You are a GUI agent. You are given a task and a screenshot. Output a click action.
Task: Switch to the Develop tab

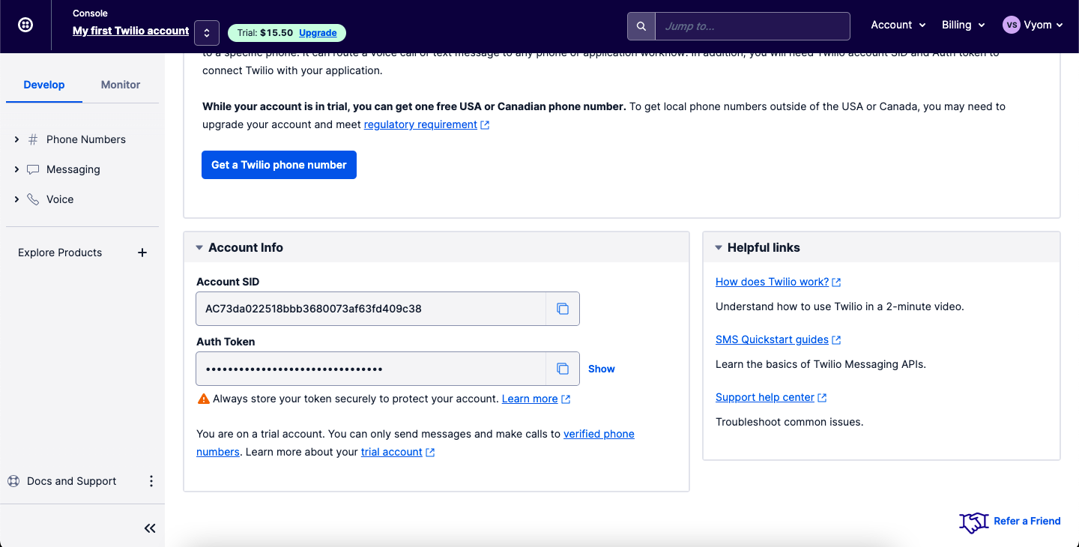[44, 85]
